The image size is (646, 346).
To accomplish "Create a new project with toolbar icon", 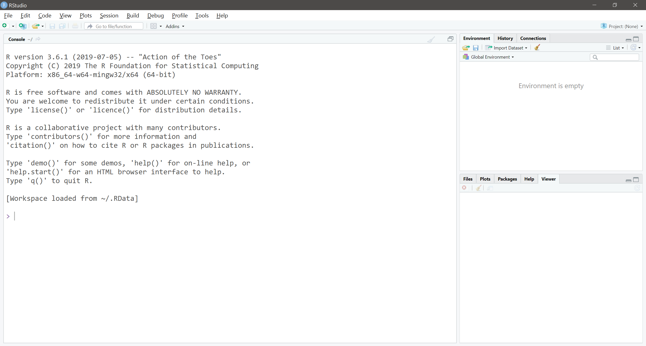I will 23,26.
